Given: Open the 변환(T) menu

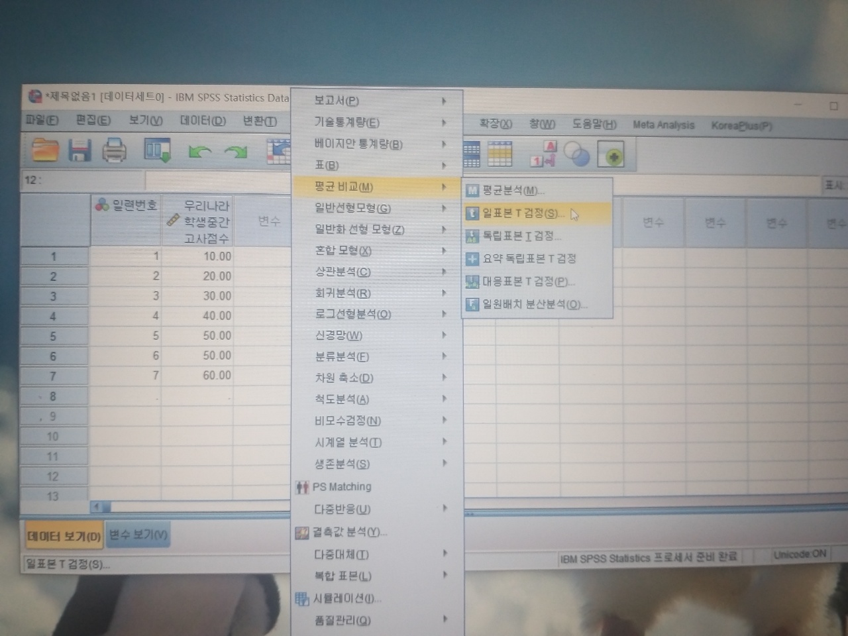Looking at the screenshot, I should pyautogui.click(x=260, y=121).
